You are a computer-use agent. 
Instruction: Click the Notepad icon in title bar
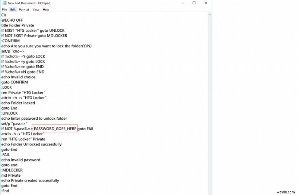click(4, 3)
